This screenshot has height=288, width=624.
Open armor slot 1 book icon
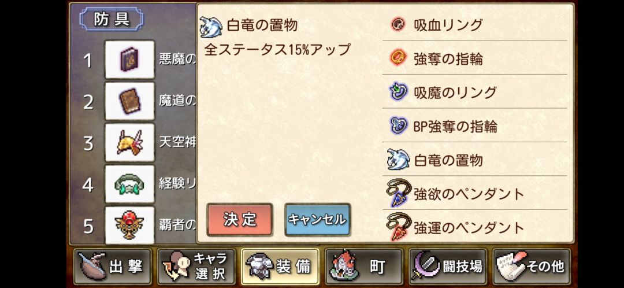[129, 60]
